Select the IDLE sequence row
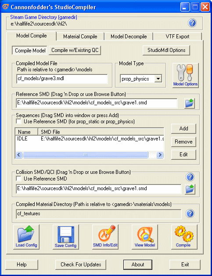The height and width of the screenshot is (276, 212). (90, 139)
